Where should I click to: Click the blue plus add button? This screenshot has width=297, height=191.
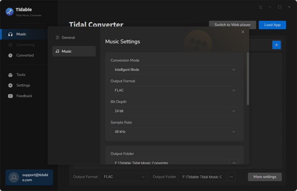tap(276, 45)
